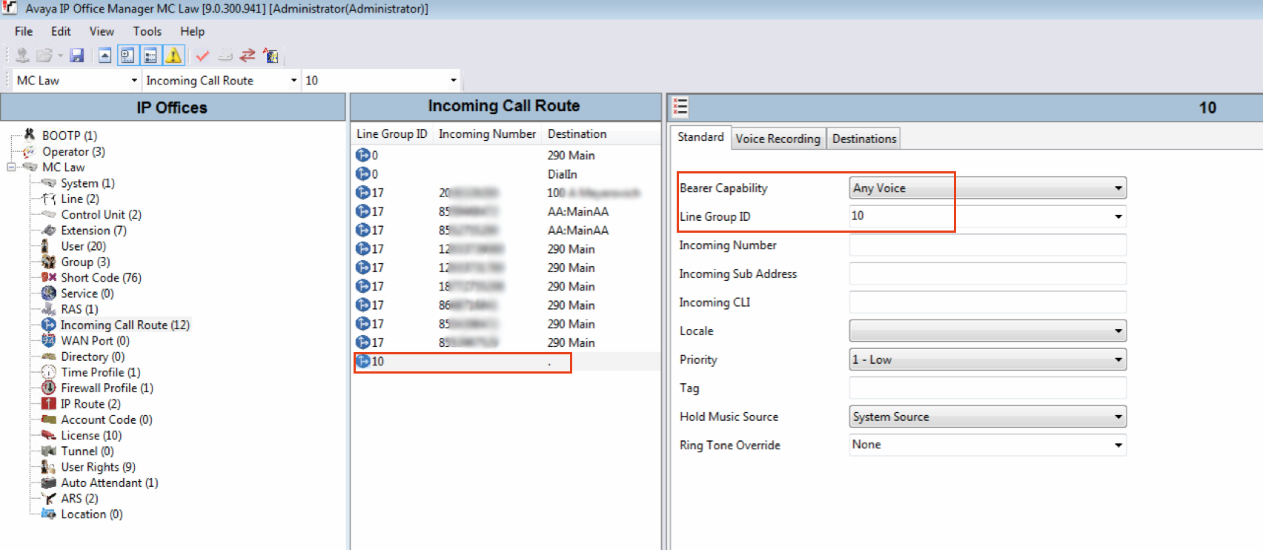Collapse the MC Law tree node

11,167
